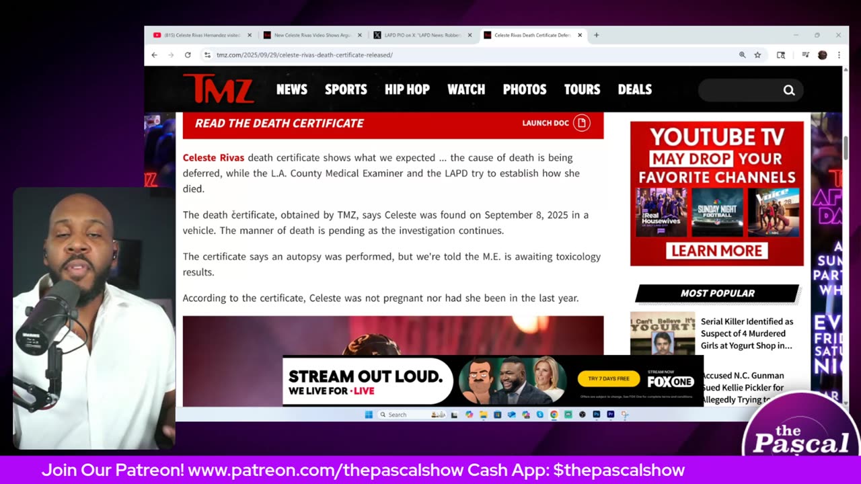The height and width of the screenshot is (484, 861).
Task: Open Premiere Pro from the taskbar
Action: 610,415
